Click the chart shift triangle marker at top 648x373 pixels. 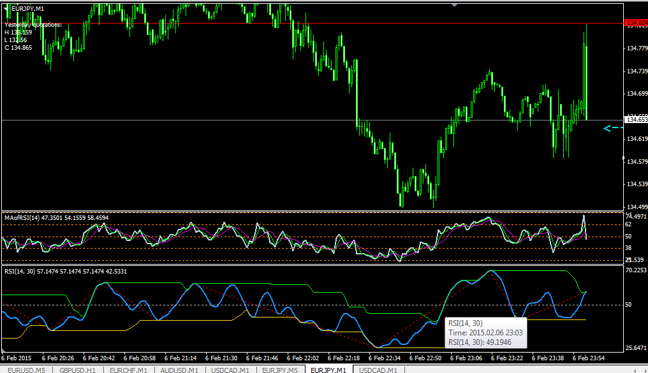[x=455, y=5]
